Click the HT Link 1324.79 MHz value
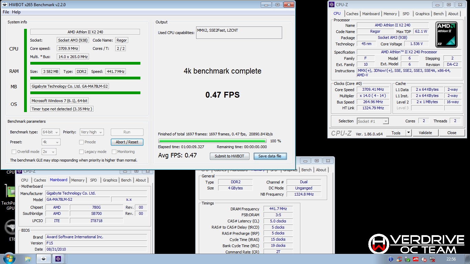This screenshot has height=264, width=470. 373,108
